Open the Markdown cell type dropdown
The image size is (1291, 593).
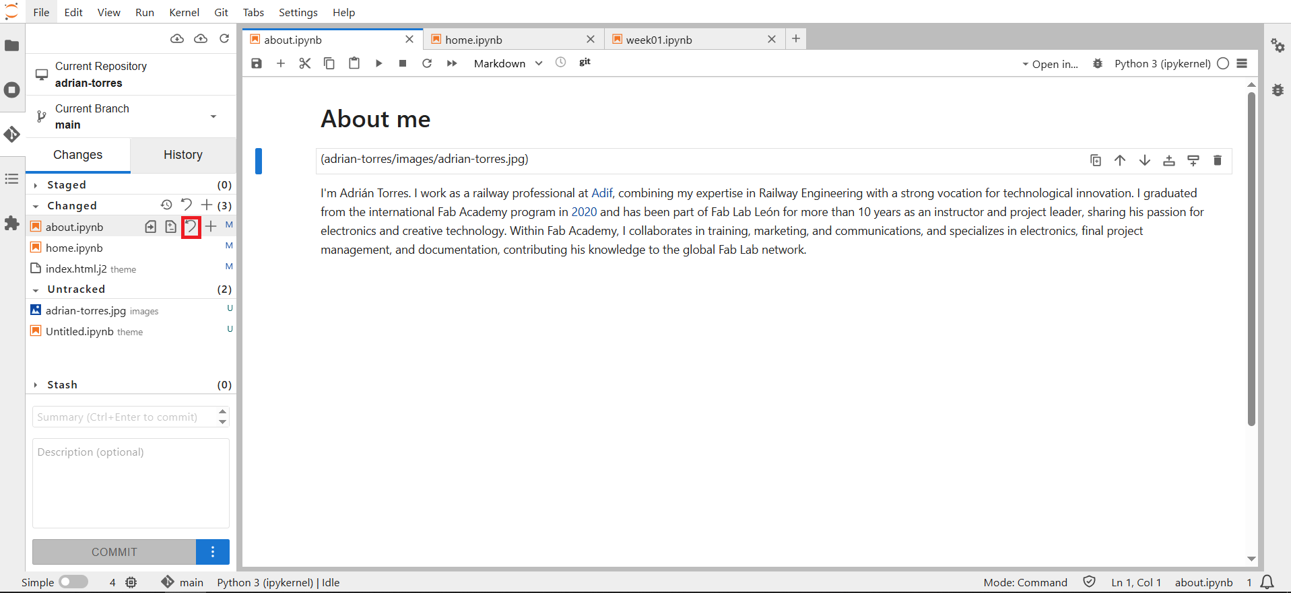coord(508,63)
